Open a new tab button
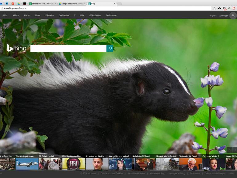The width and height of the screenshot is (237, 178). tap(119, 4)
